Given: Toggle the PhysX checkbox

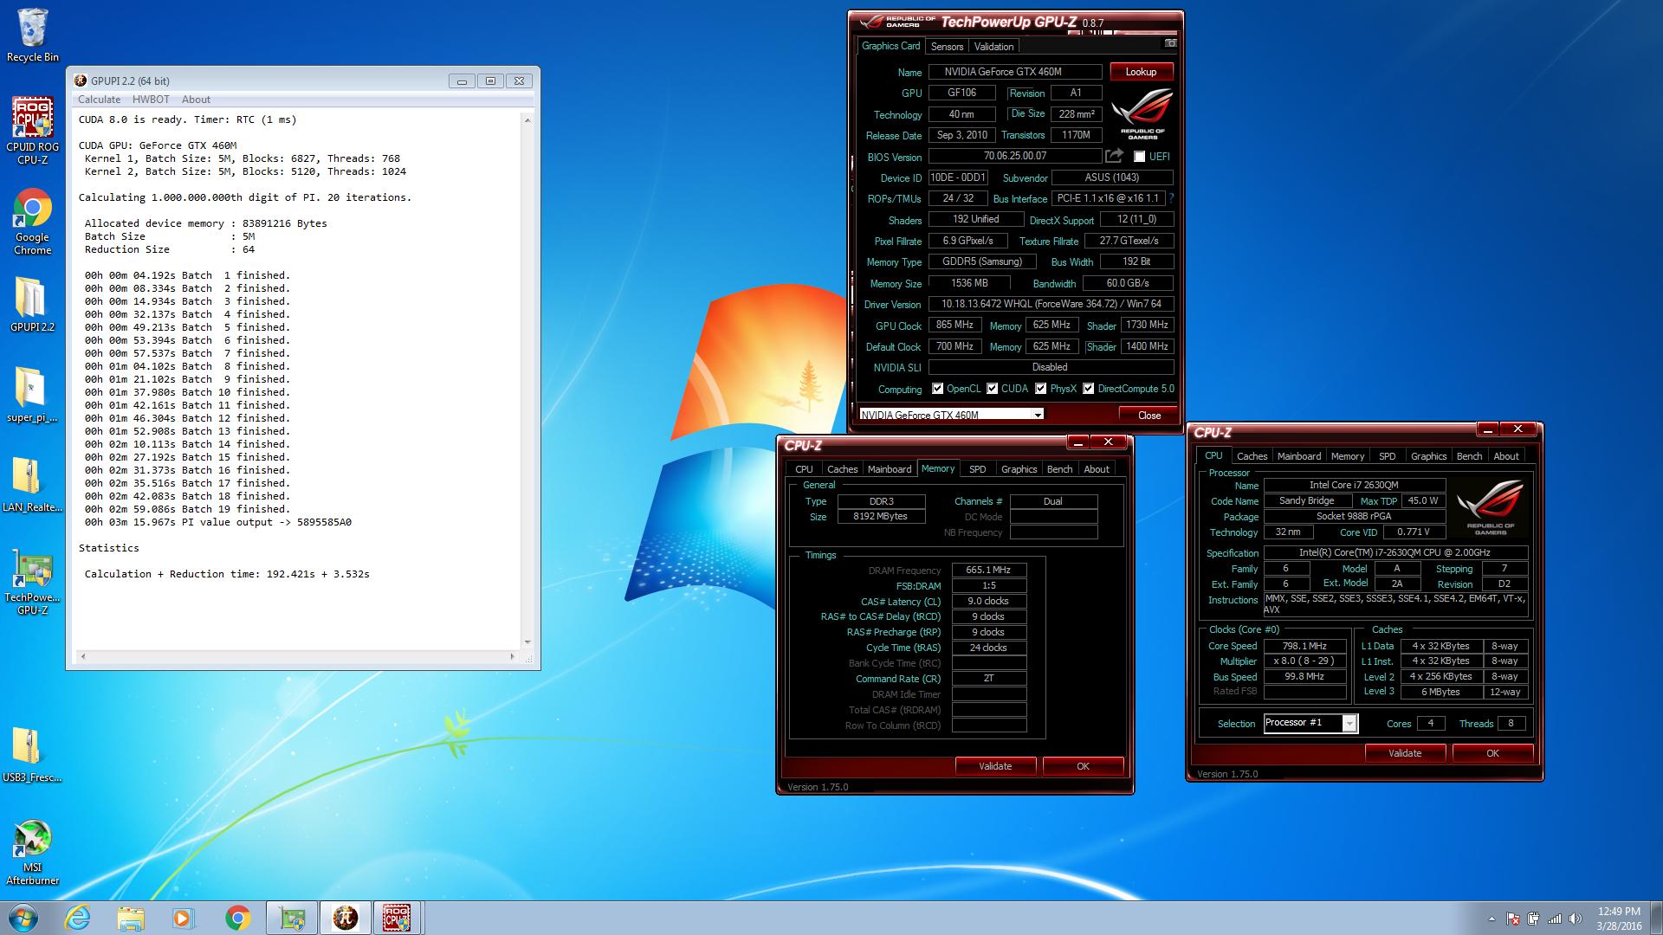Looking at the screenshot, I should click(x=1040, y=389).
